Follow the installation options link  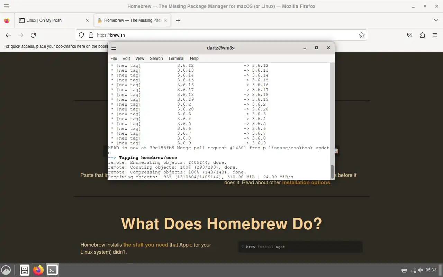click(x=306, y=182)
